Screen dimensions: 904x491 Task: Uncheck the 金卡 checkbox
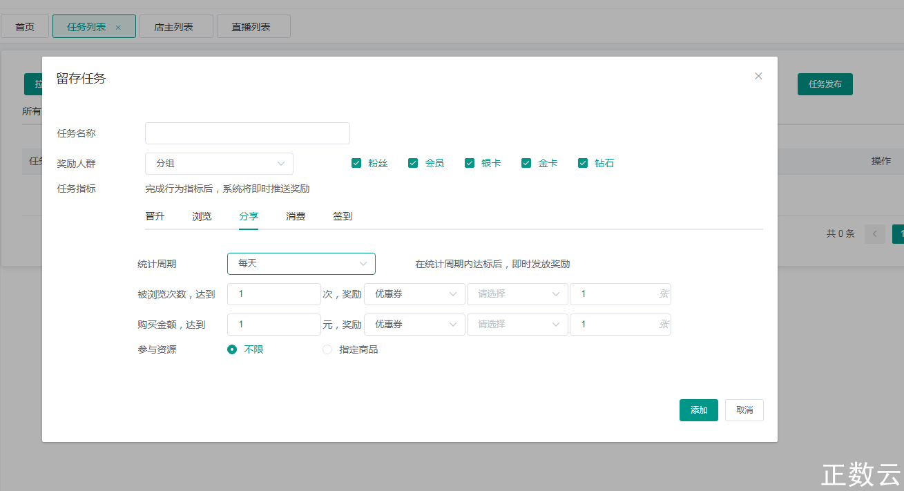tap(526, 163)
